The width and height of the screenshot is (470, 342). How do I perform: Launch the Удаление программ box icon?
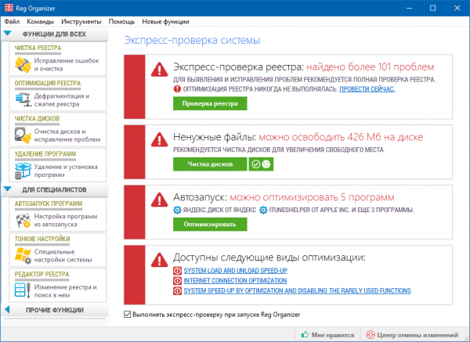click(x=23, y=171)
